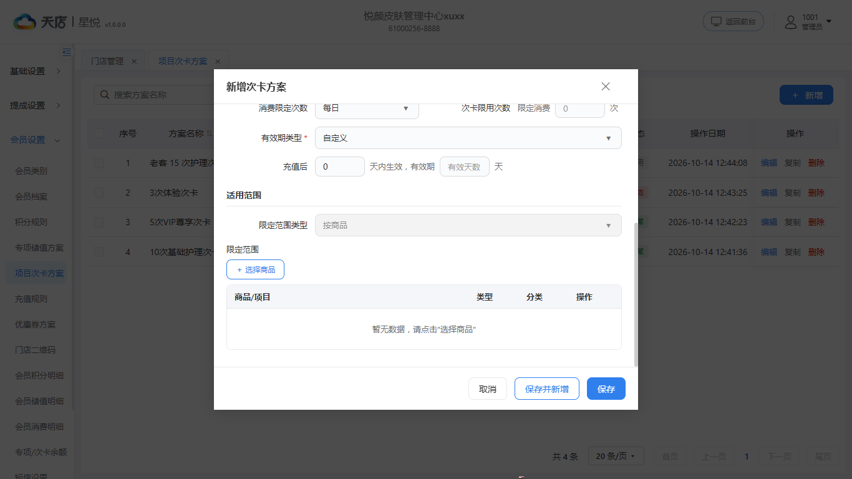Close the 门店管理 tab
Image resolution: width=852 pixels, height=479 pixels.
pos(134,61)
